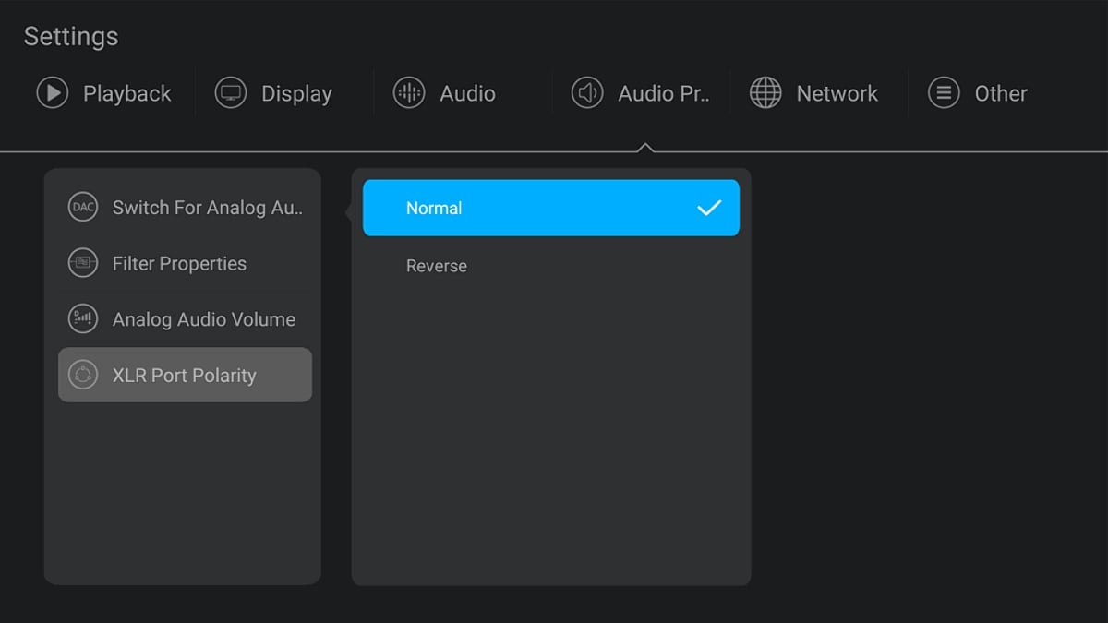
Task: Click the Filter Properties icon
Action: point(83,264)
